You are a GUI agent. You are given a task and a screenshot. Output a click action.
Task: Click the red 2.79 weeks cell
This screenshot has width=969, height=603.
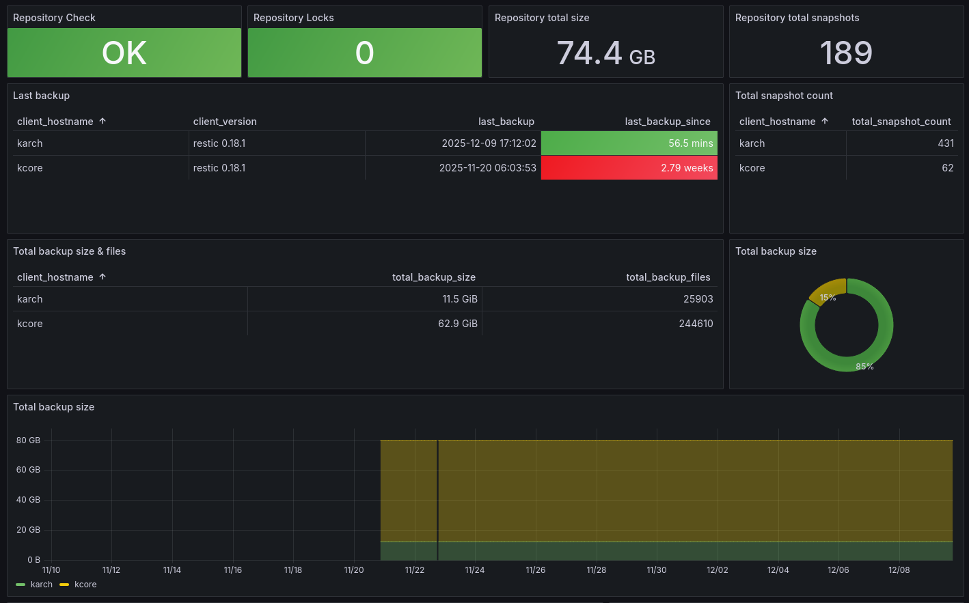click(x=629, y=168)
